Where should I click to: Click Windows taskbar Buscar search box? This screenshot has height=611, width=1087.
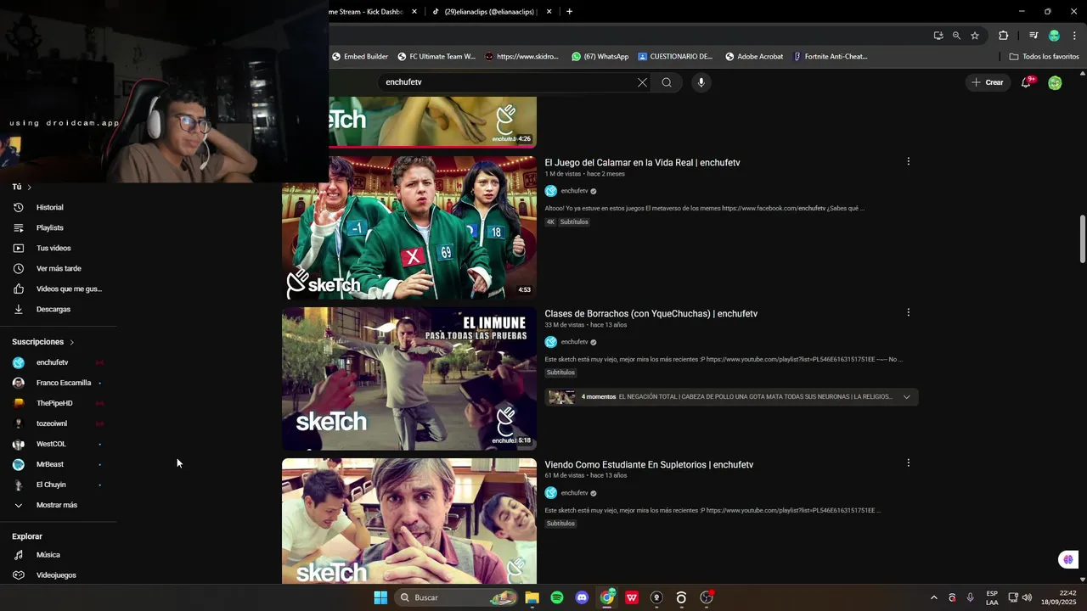pyautogui.click(x=457, y=597)
